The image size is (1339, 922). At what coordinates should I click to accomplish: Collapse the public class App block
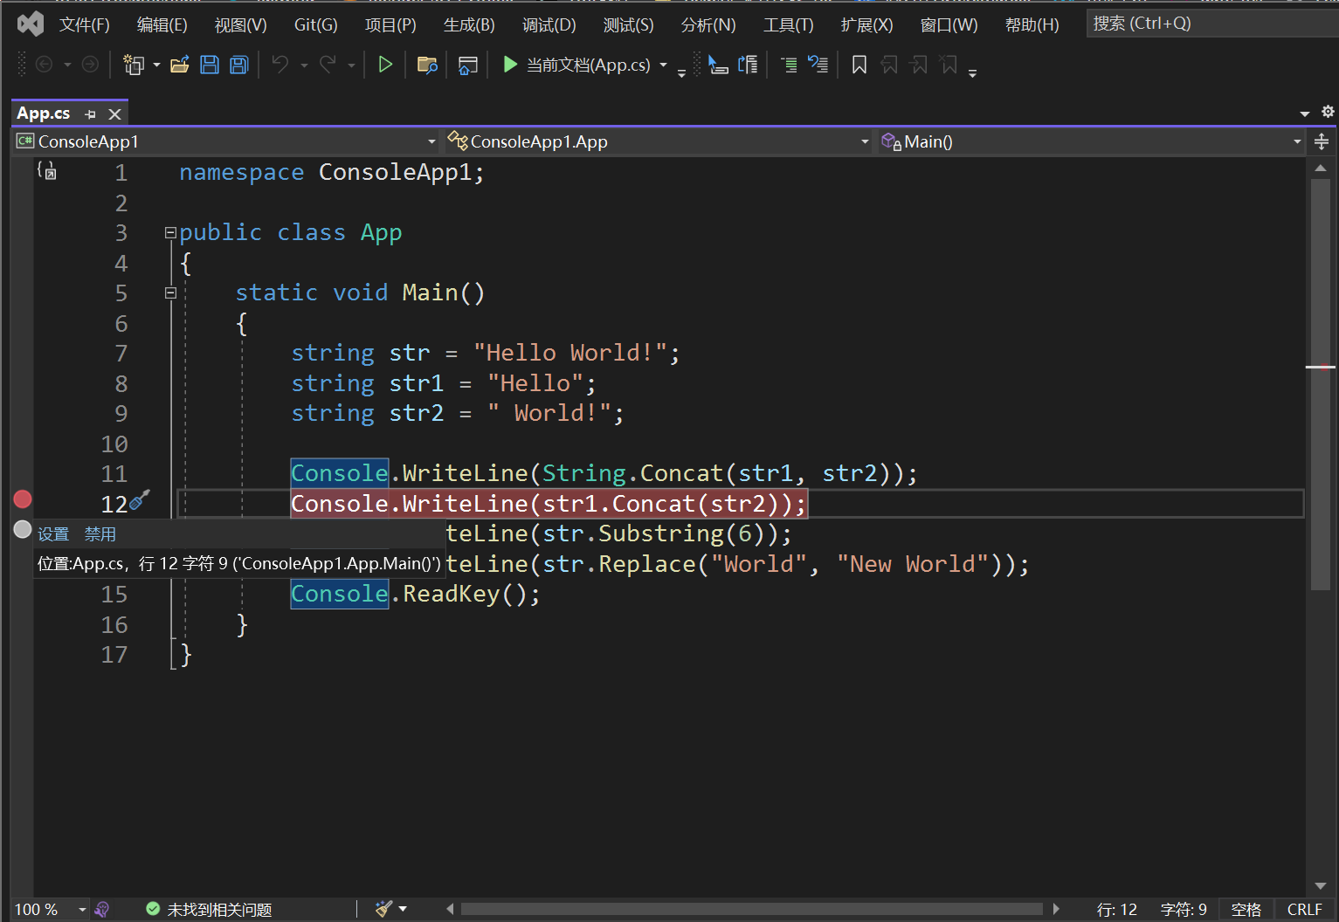(170, 233)
